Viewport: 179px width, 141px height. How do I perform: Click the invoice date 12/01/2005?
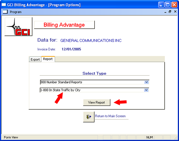coord(71,49)
